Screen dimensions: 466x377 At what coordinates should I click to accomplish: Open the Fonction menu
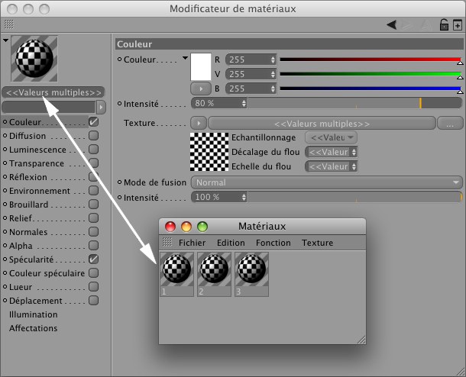tap(273, 243)
